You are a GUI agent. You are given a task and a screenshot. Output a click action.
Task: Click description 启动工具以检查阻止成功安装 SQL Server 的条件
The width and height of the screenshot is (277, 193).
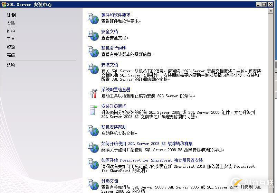148,96
